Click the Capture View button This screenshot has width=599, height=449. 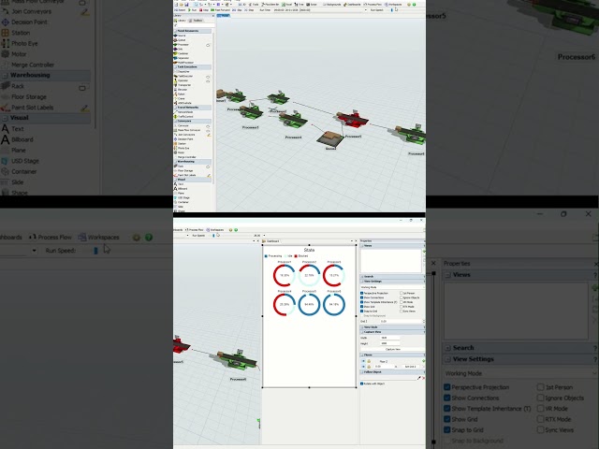392,349
